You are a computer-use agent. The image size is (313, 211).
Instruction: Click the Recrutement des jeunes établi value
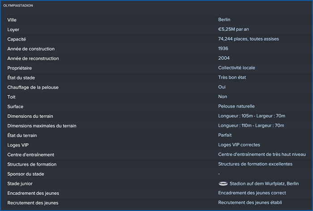(250, 203)
